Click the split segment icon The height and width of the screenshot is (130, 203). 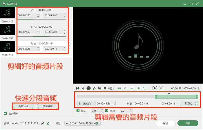[x=119, y=88]
